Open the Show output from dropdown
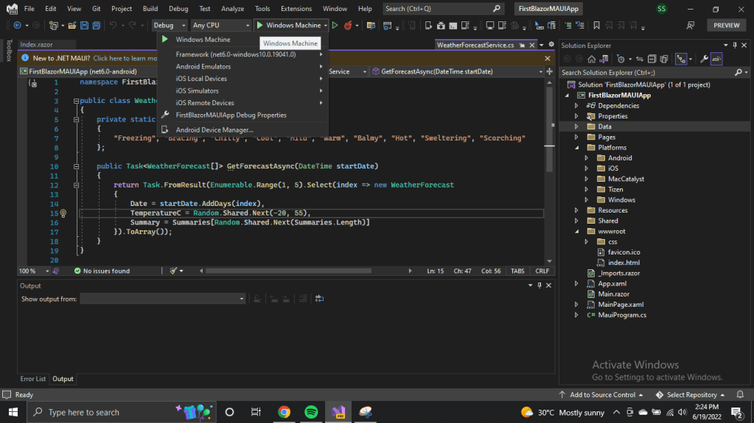The width and height of the screenshot is (754, 423). 163,299
